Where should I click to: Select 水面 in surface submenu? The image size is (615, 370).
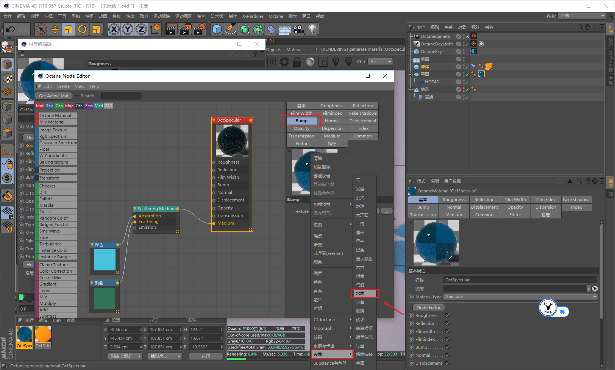365,294
